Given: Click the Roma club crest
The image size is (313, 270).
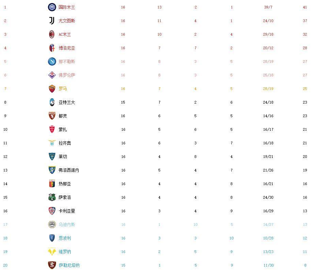Looking at the screenshot, I should pos(52,89).
